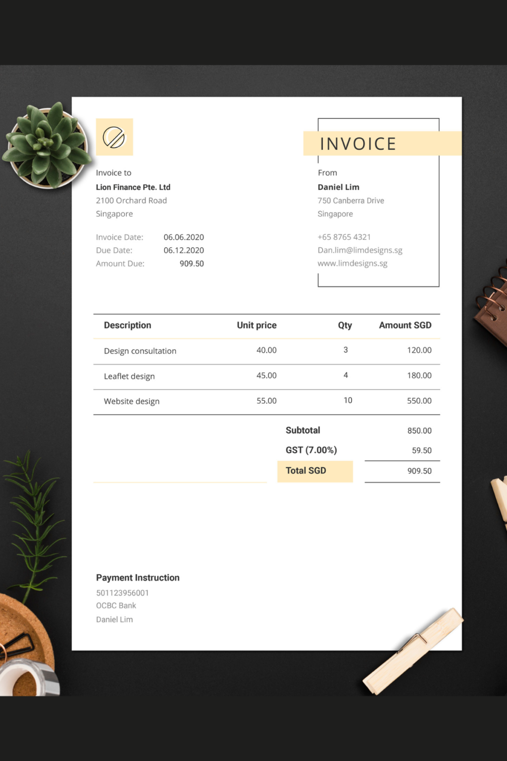The height and width of the screenshot is (761, 507).
Task: Select the Lion Finance Pte. Ltd name
Action: point(133,187)
